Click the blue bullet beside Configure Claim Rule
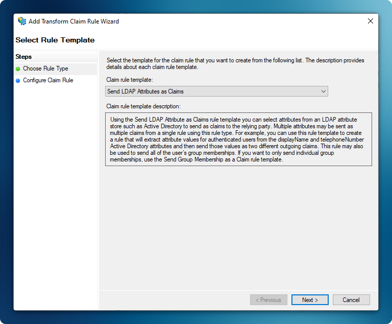392x324 pixels. point(18,81)
